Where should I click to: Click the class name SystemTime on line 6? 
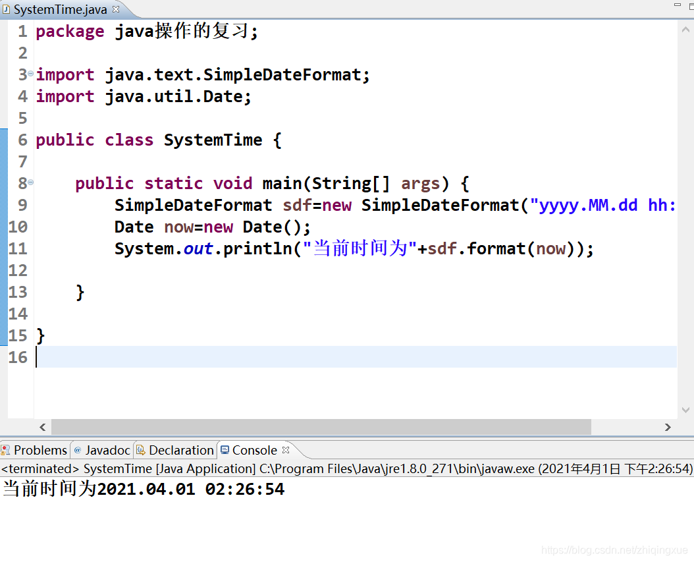pyautogui.click(x=213, y=140)
